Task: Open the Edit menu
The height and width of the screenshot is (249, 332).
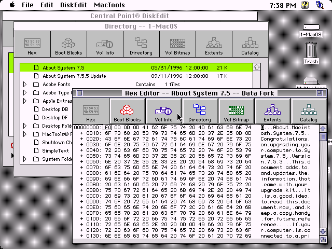Action: (x=47, y=5)
